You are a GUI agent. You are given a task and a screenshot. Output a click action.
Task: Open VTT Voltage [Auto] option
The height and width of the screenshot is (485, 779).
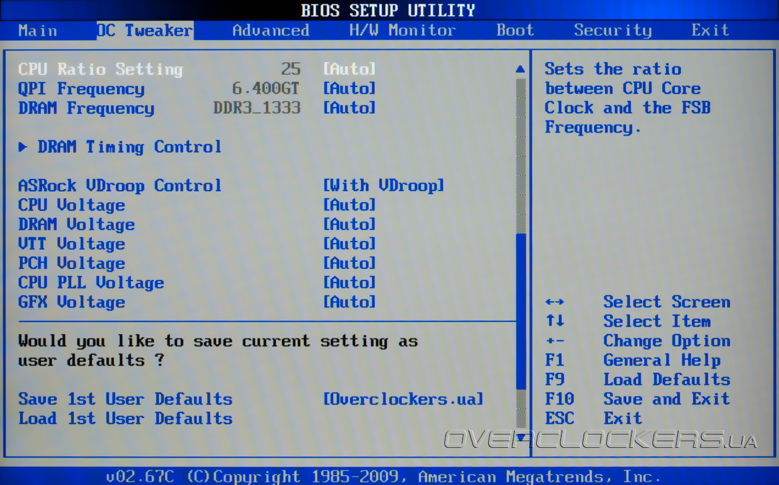(x=349, y=244)
